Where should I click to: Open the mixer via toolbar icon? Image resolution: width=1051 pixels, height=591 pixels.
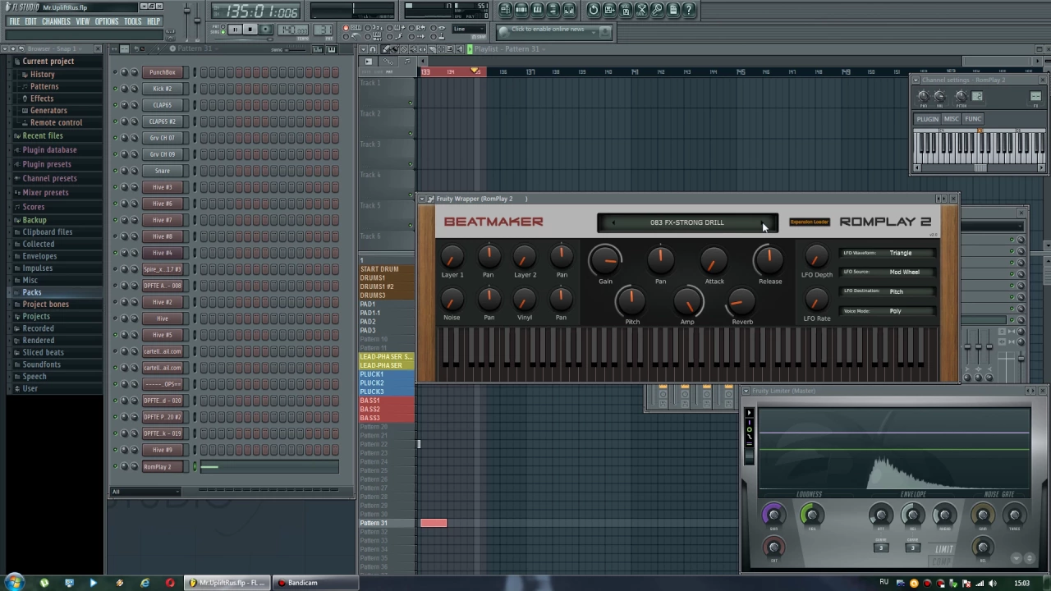(x=570, y=10)
